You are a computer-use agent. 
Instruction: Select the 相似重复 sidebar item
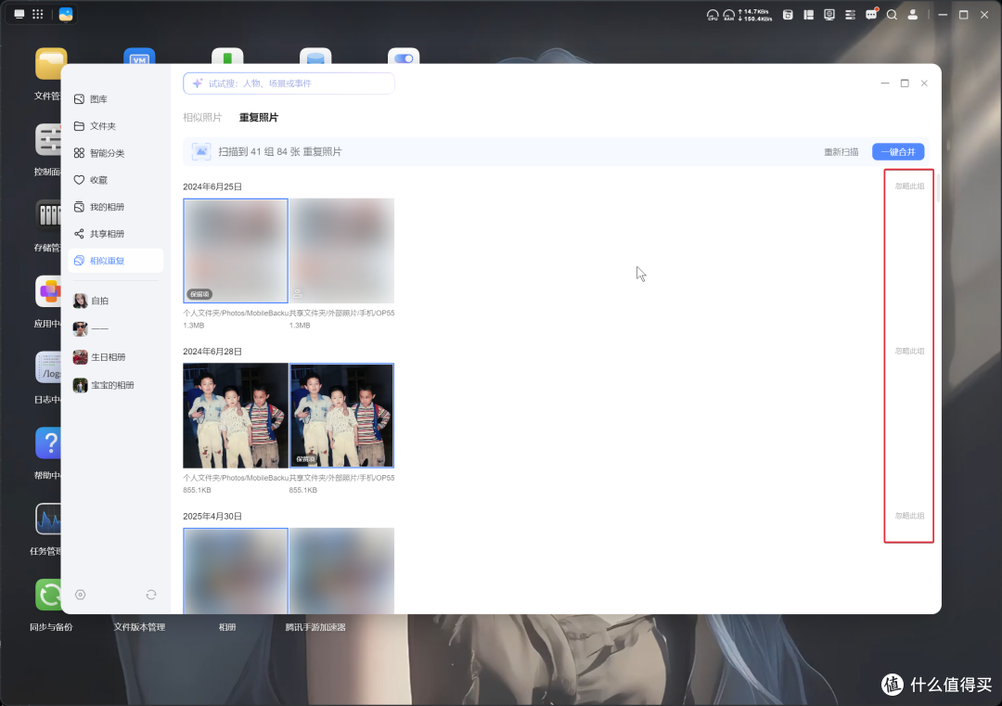pyautogui.click(x=115, y=261)
